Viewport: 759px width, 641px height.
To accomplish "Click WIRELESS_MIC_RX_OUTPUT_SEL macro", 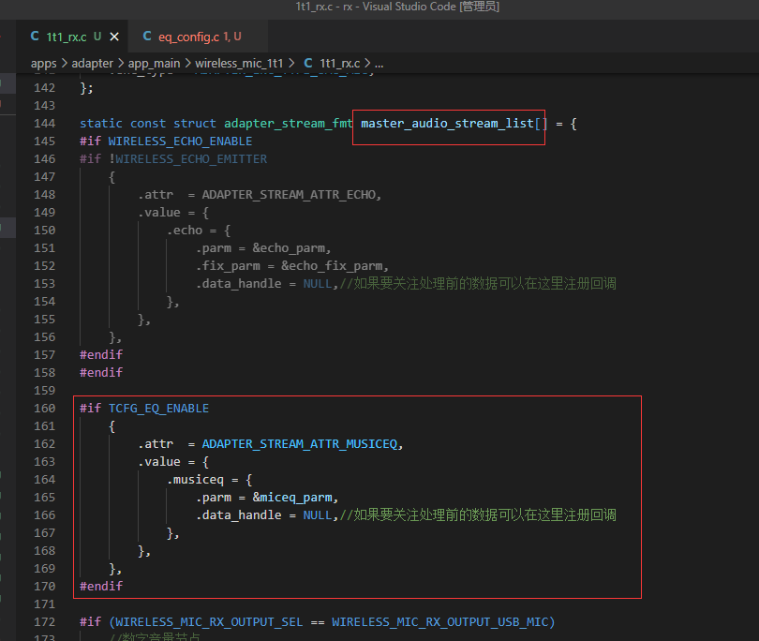I will (x=209, y=622).
